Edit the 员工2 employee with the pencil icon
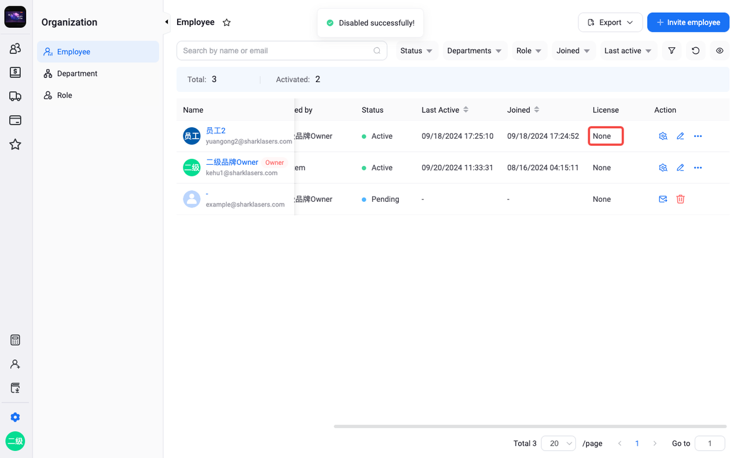The image size is (741, 458). (680, 136)
